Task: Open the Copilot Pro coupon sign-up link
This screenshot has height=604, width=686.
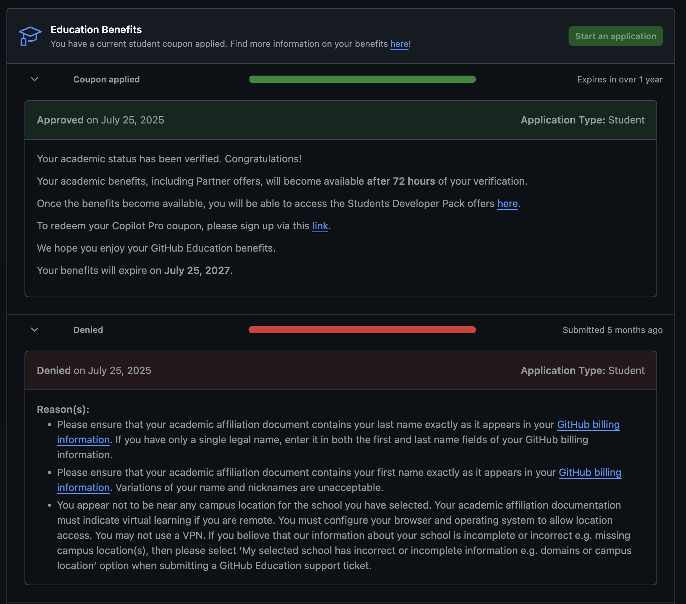Action: 320,226
